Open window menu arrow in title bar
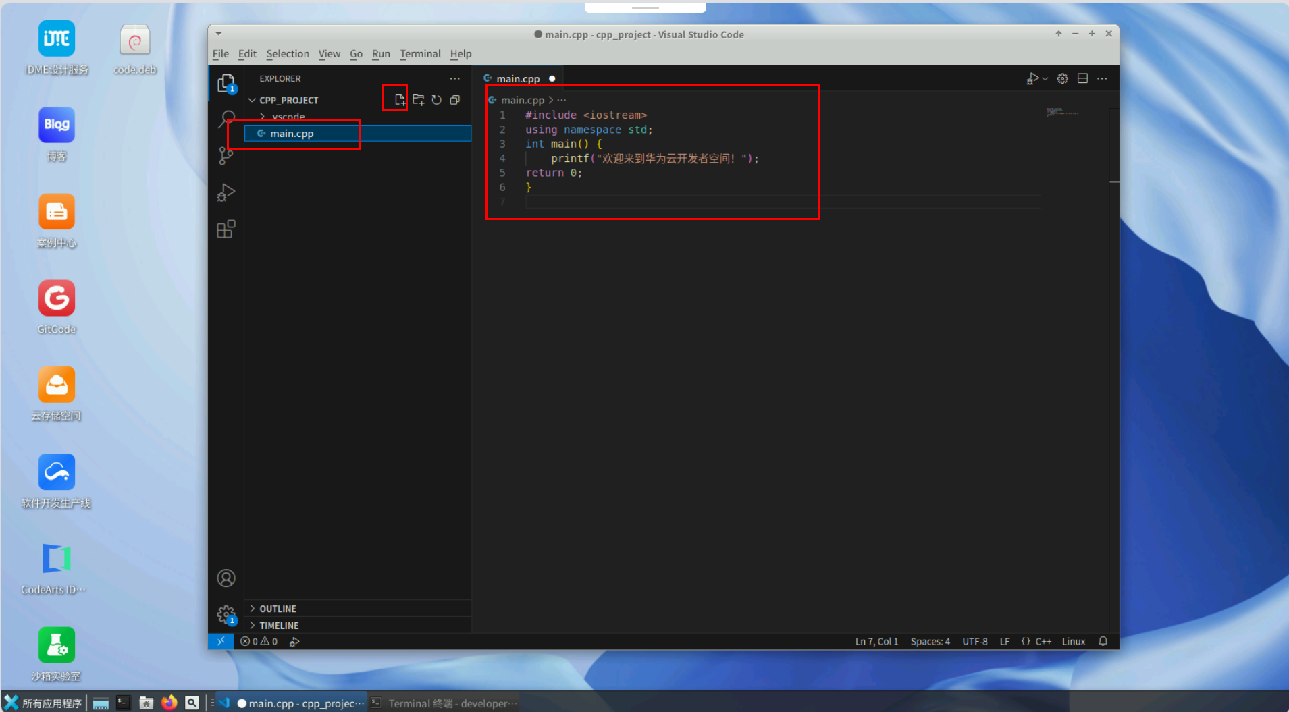The height and width of the screenshot is (712, 1289). (218, 34)
